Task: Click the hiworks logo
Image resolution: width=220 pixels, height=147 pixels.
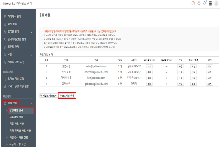Action: click(x=9, y=3)
